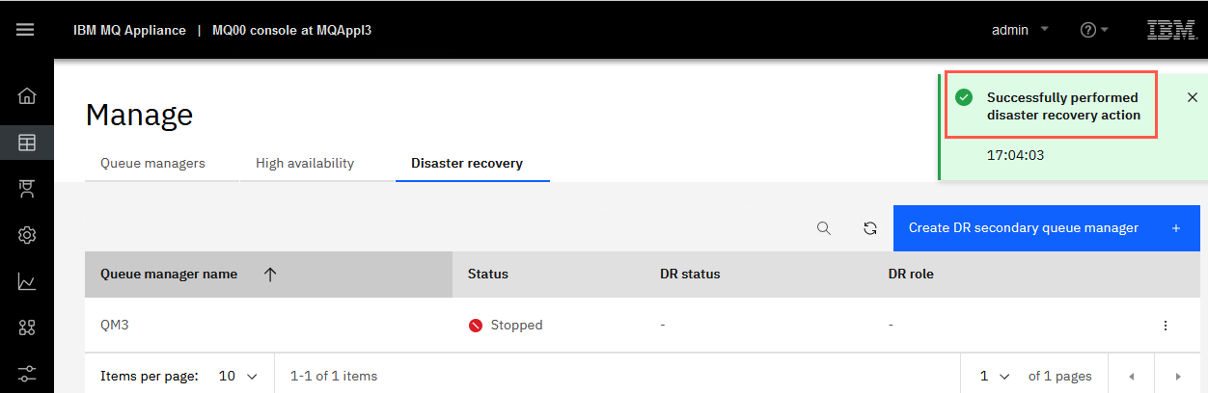
Task: Go to the next page arrow
Action: pos(1177,376)
